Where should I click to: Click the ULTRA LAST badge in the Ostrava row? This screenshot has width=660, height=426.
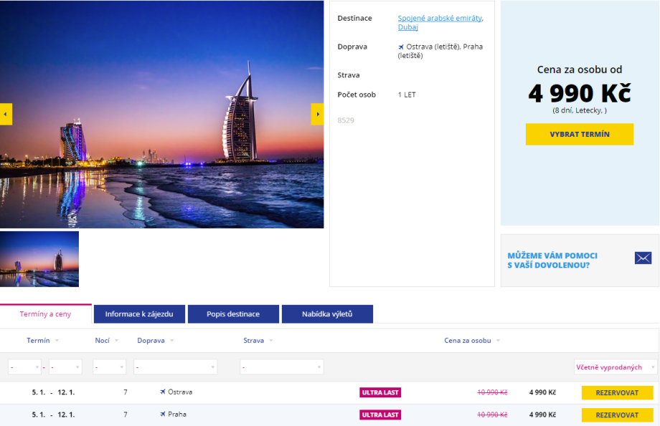pos(380,392)
